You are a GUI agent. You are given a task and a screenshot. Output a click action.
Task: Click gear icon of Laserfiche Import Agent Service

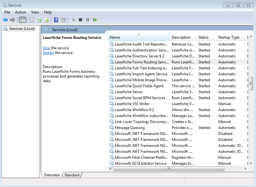(112, 74)
